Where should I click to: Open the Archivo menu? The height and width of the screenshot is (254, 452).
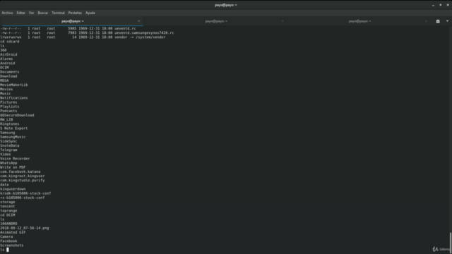(x=7, y=13)
